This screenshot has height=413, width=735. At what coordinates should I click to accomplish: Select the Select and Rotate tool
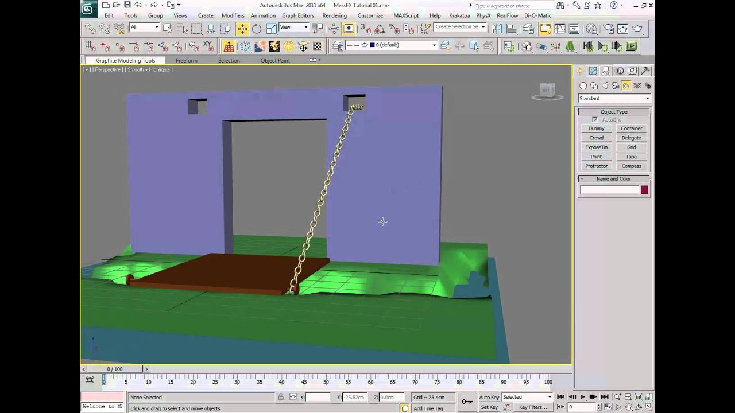pyautogui.click(x=257, y=29)
